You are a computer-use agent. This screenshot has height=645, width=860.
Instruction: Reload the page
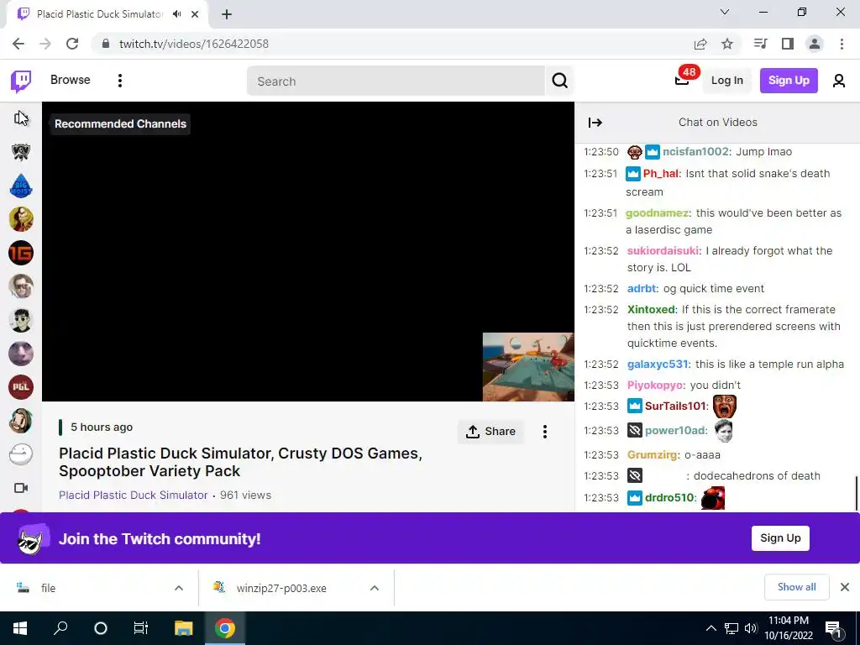(72, 44)
